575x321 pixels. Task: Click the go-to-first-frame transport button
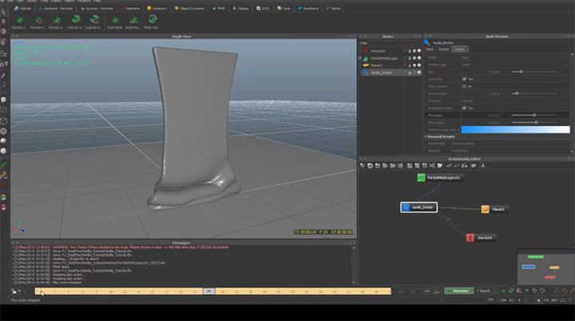pyautogui.click(x=503, y=300)
